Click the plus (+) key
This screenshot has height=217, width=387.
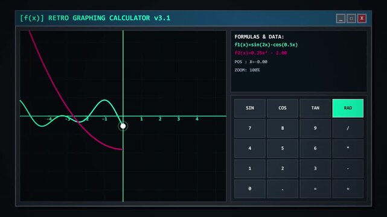point(348,189)
